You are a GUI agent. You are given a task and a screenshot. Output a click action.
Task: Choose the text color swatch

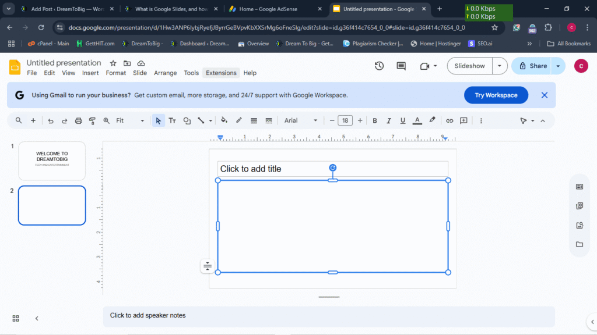pos(417,121)
